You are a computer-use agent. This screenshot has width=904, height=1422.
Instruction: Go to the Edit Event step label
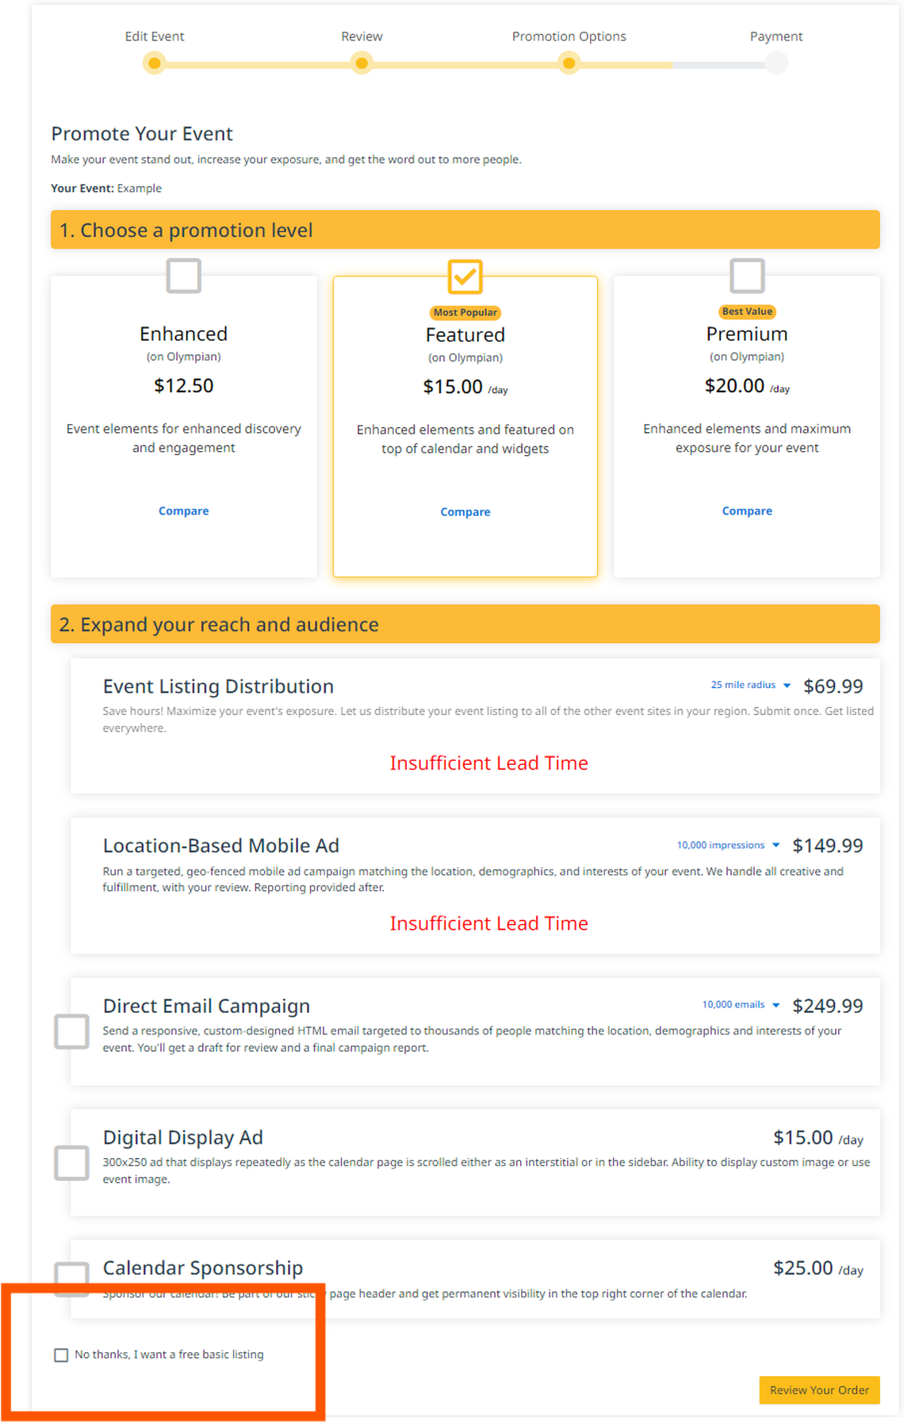tap(155, 36)
